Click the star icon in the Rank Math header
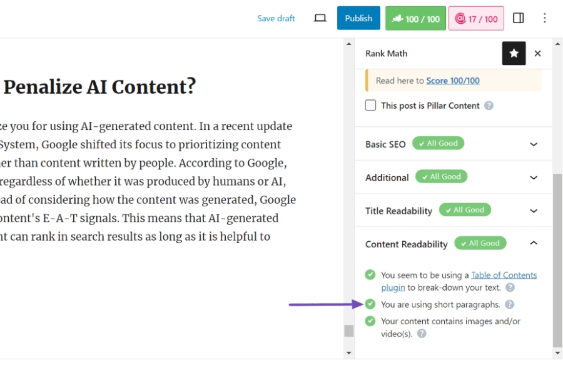Screen dimensions: 563x375 click(514, 54)
